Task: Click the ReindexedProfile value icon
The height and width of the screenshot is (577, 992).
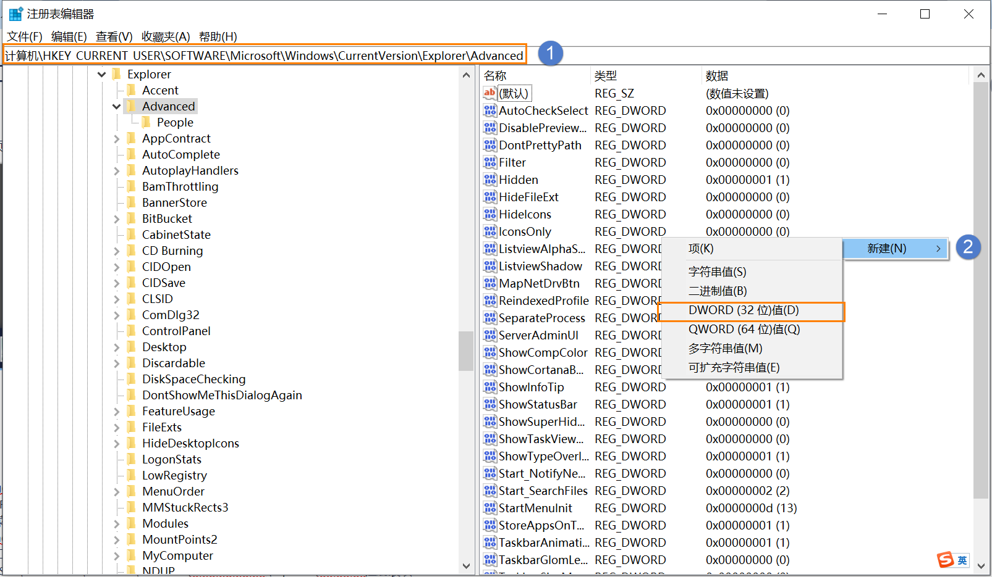Action: click(x=490, y=301)
